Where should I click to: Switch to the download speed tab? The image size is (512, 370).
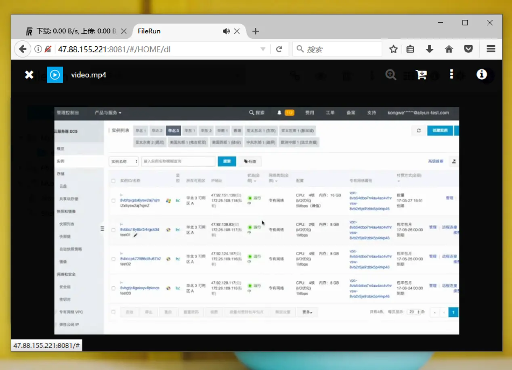(77, 31)
